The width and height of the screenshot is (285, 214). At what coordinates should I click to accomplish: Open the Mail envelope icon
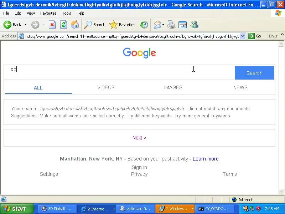click(x=157, y=25)
